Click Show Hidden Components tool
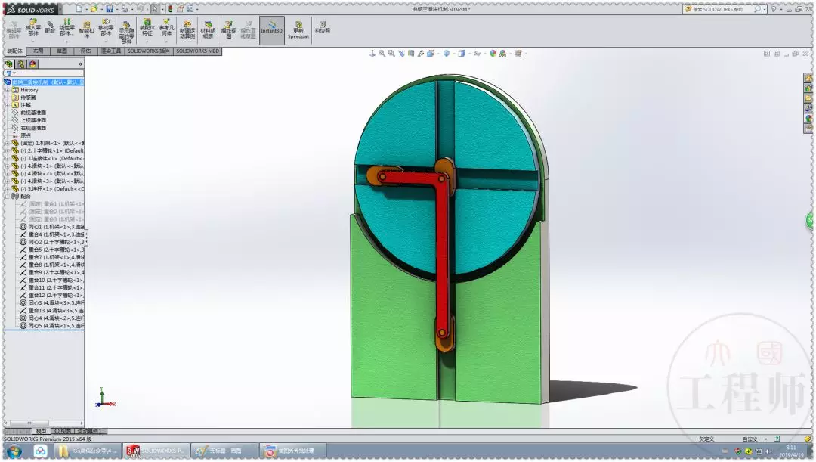 (126, 31)
